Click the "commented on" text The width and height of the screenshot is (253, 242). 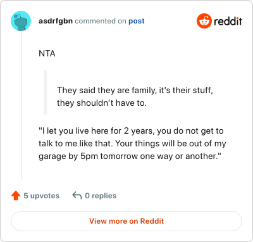click(101, 21)
